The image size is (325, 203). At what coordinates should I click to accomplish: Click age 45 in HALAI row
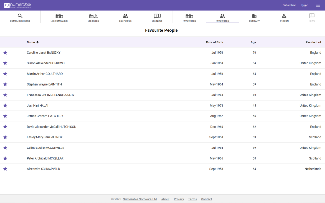pos(254,105)
